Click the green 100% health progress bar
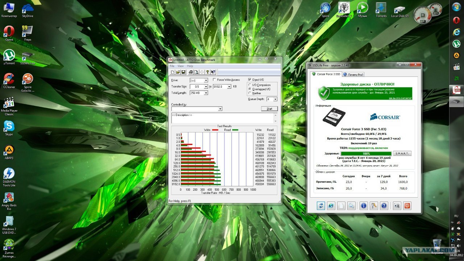The image size is (464, 261). 366,154
